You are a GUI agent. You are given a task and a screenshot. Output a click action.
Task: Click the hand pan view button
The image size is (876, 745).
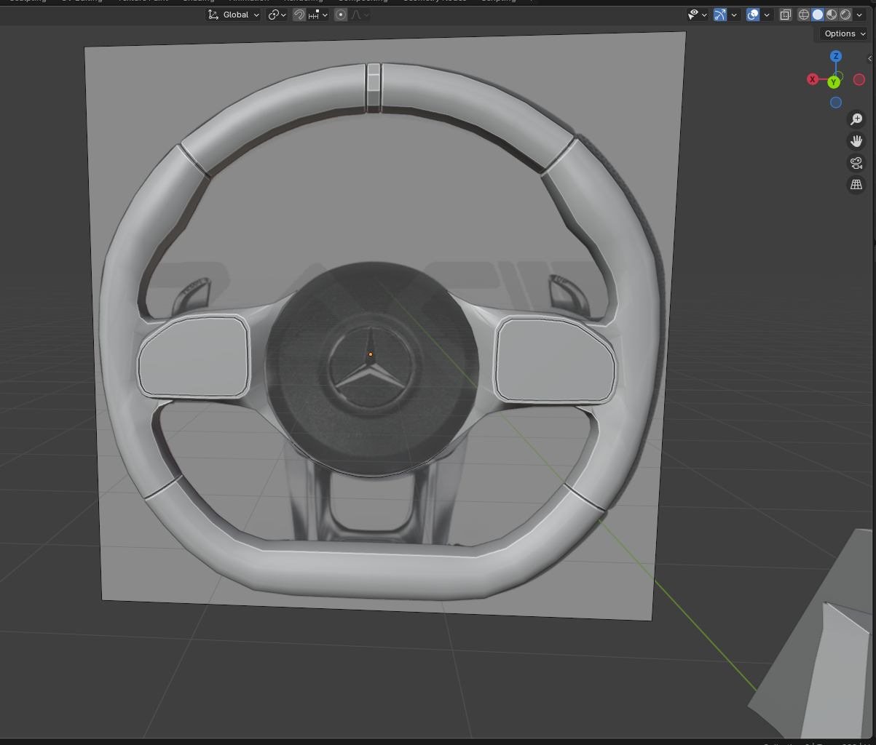(856, 141)
